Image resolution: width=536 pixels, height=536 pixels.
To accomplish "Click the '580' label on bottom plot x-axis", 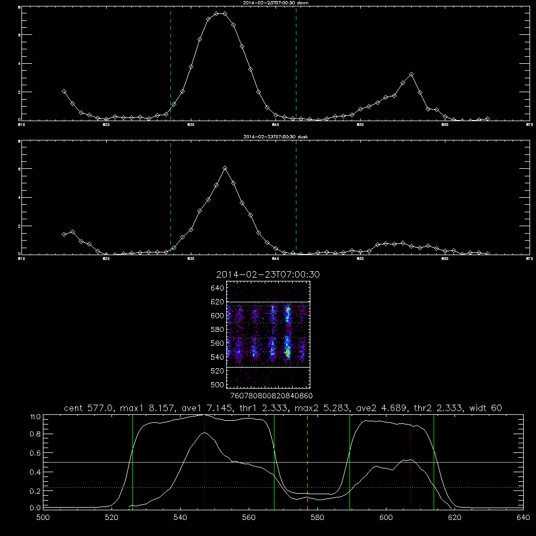I will [x=317, y=518].
